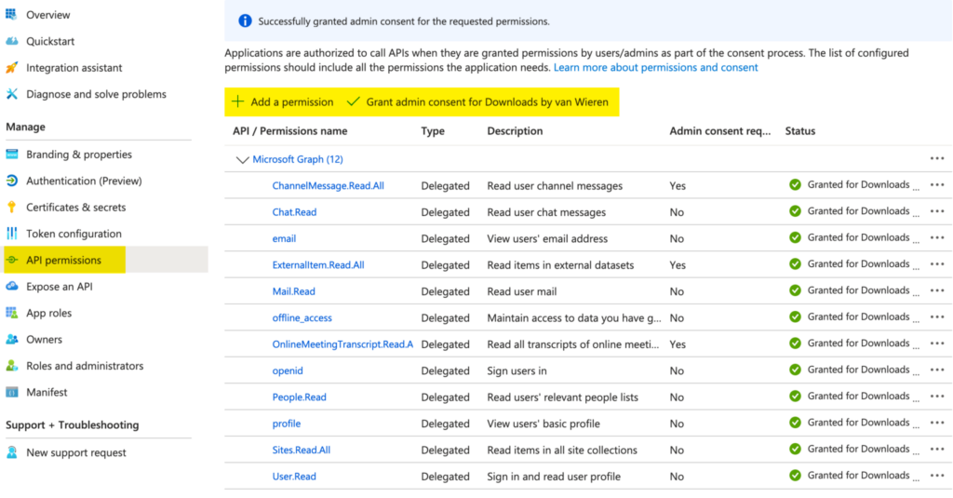Open the Overview menu item
Viewport: 953px width, 498px height.
click(48, 15)
